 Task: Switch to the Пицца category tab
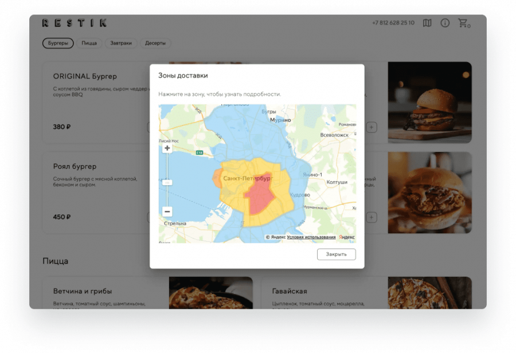[x=89, y=43]
